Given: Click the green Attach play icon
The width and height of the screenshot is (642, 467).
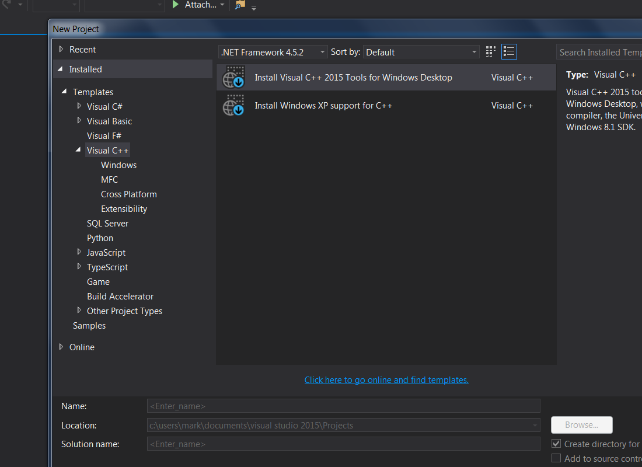Looking at the screenshot, I should point(176,5).
